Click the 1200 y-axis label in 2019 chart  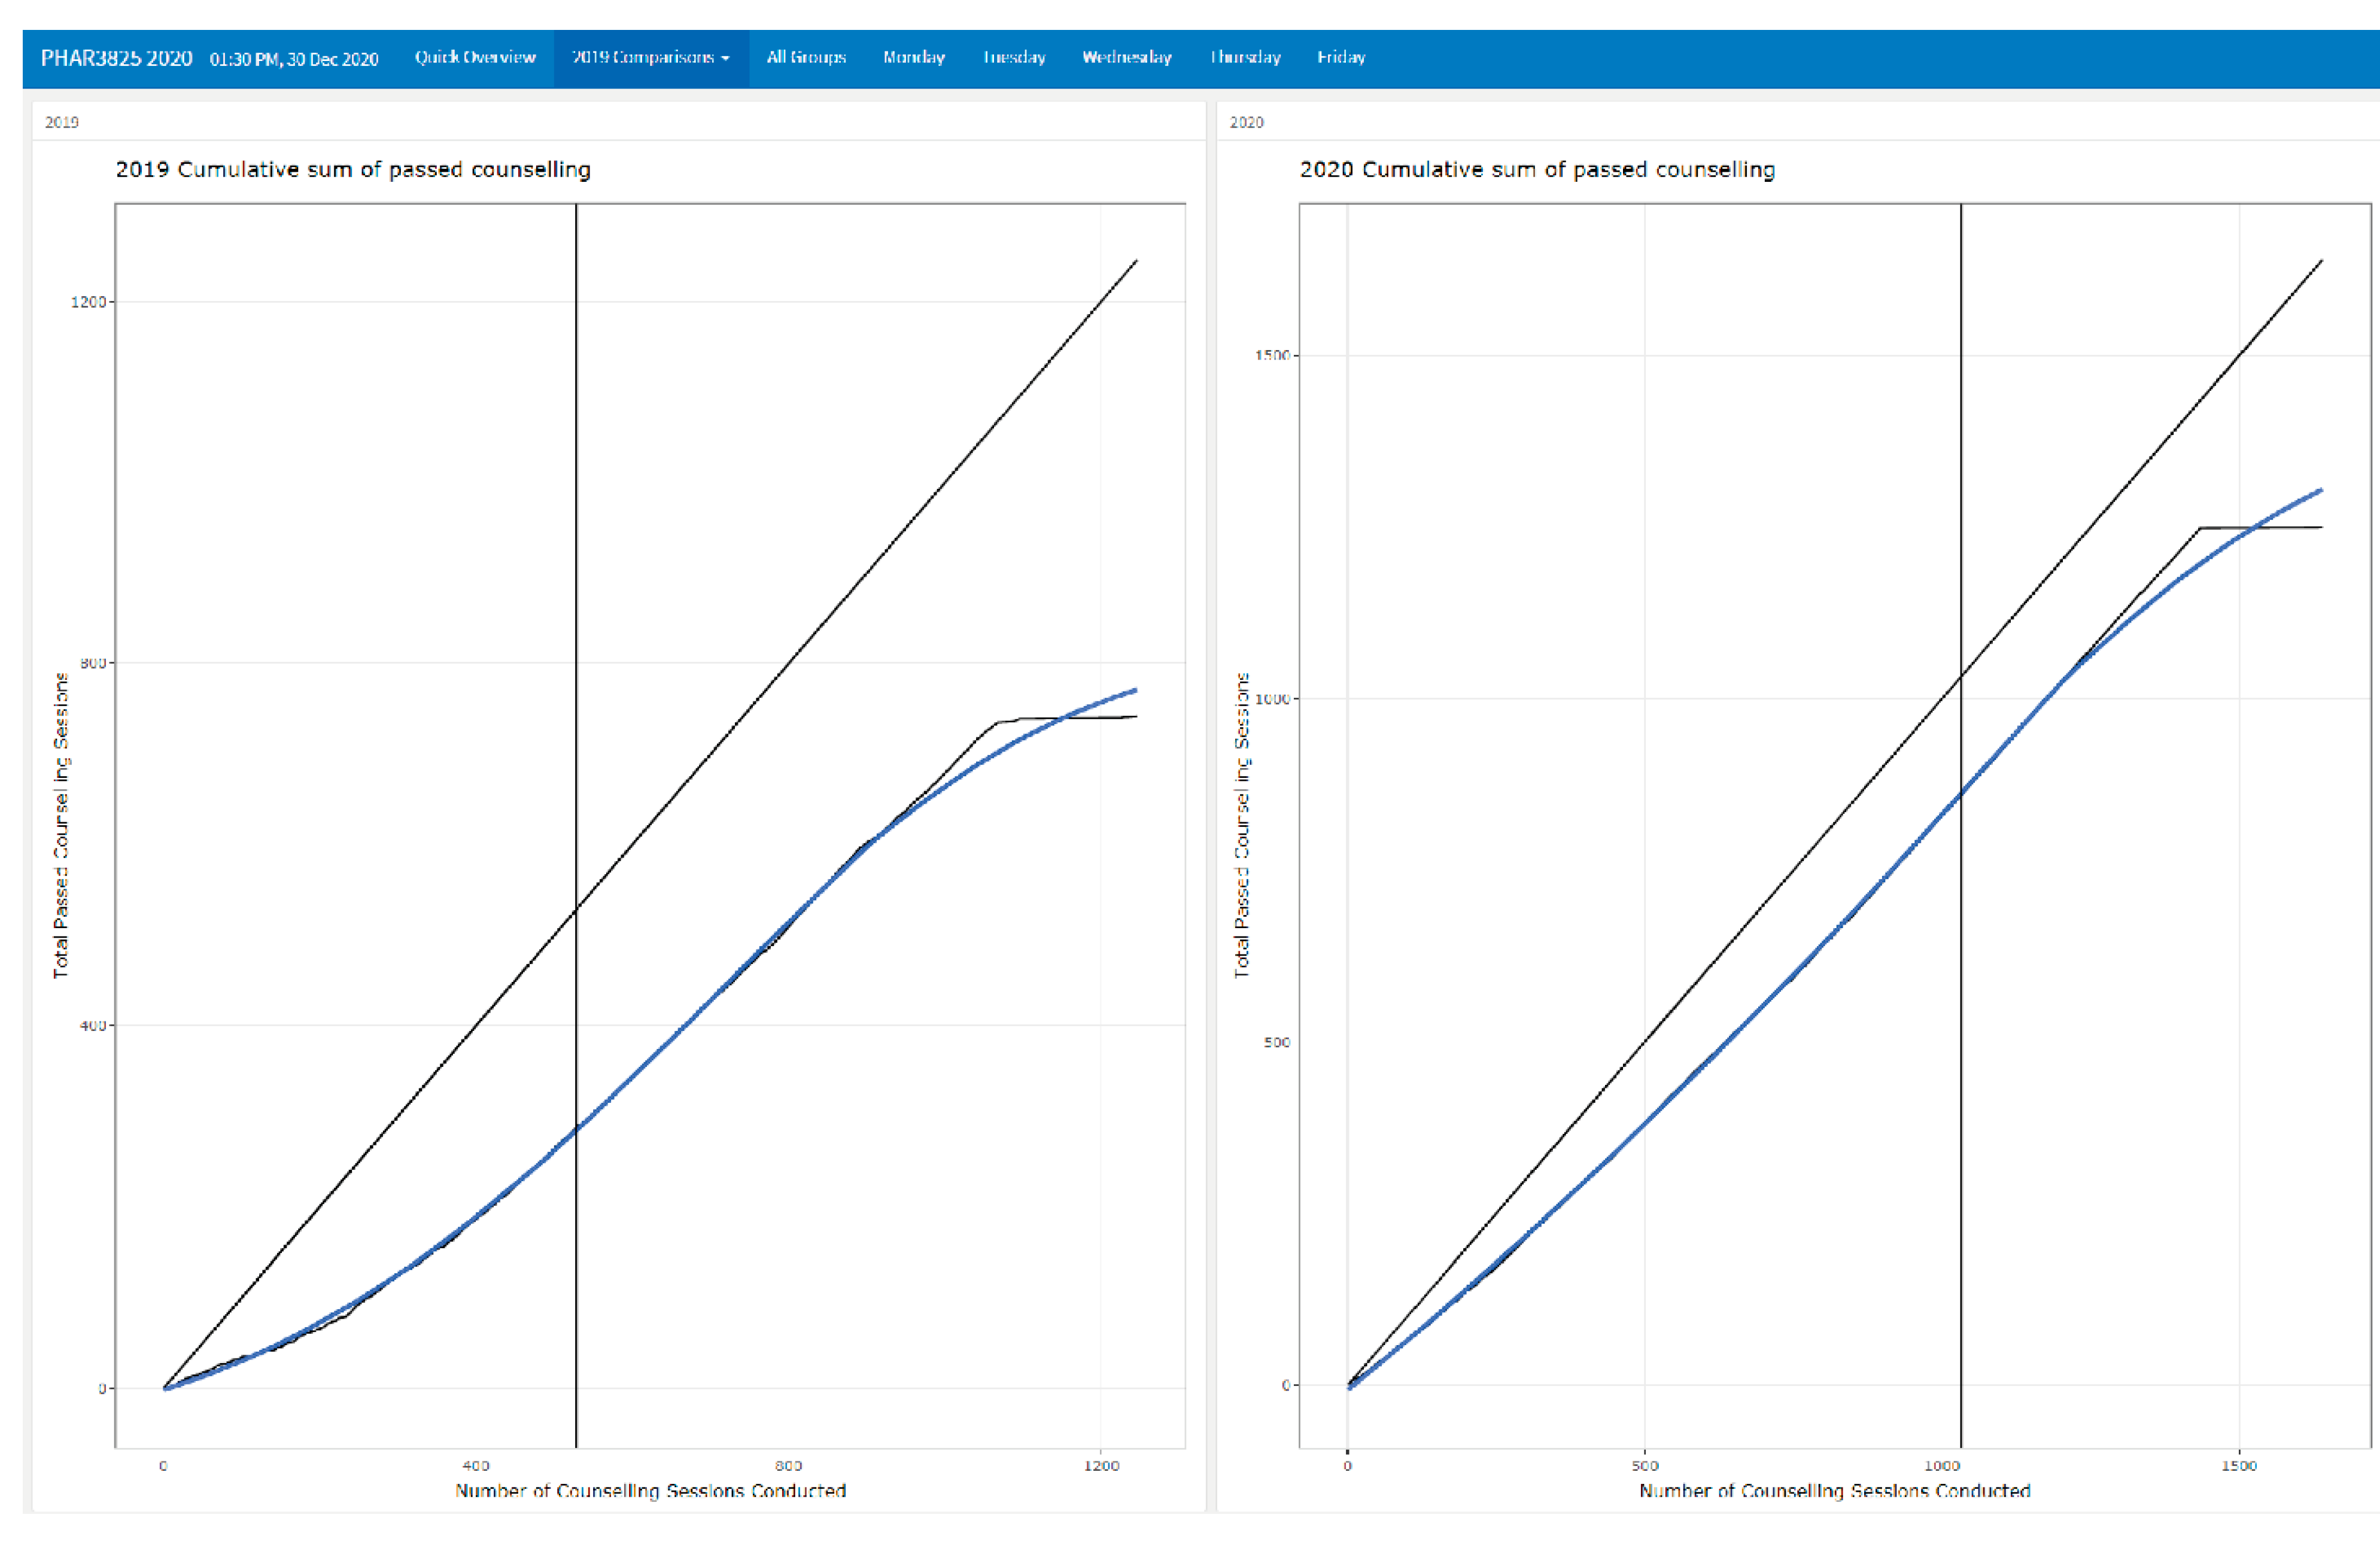[x=87, y=302]
